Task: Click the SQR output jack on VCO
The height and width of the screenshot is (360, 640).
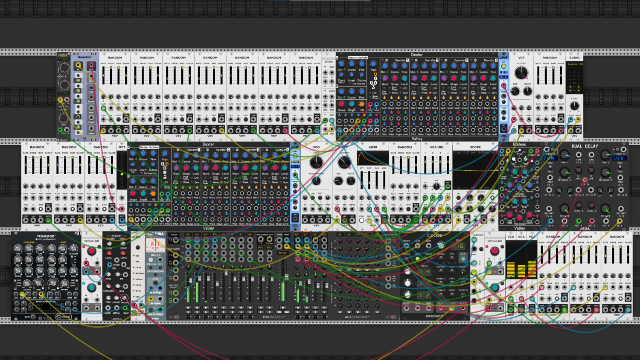Action: pyautogui.click(x=328, y=220)
